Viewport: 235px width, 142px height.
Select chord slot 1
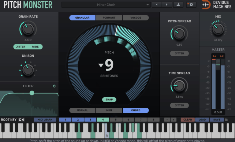pyautogui.click(x=65, y=120)
